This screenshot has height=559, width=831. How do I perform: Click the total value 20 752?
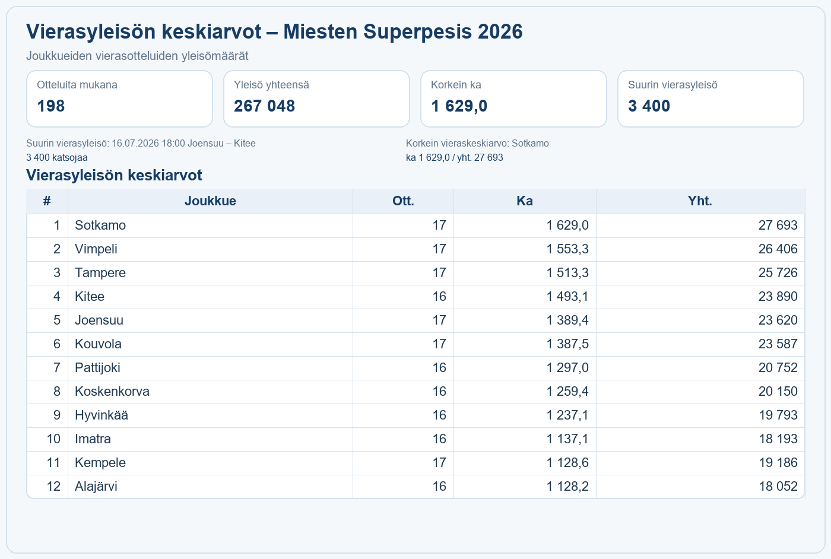click(778, 368)
